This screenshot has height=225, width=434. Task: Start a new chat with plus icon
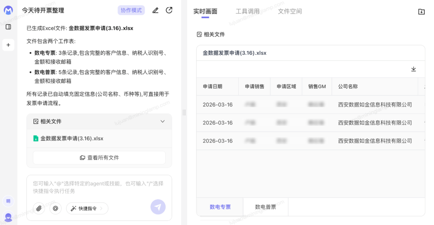coord(8,45)
